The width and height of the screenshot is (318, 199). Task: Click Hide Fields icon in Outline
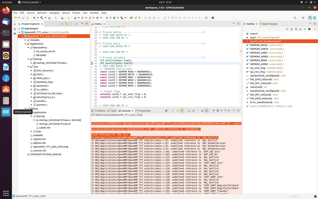(x=296, y=29)
